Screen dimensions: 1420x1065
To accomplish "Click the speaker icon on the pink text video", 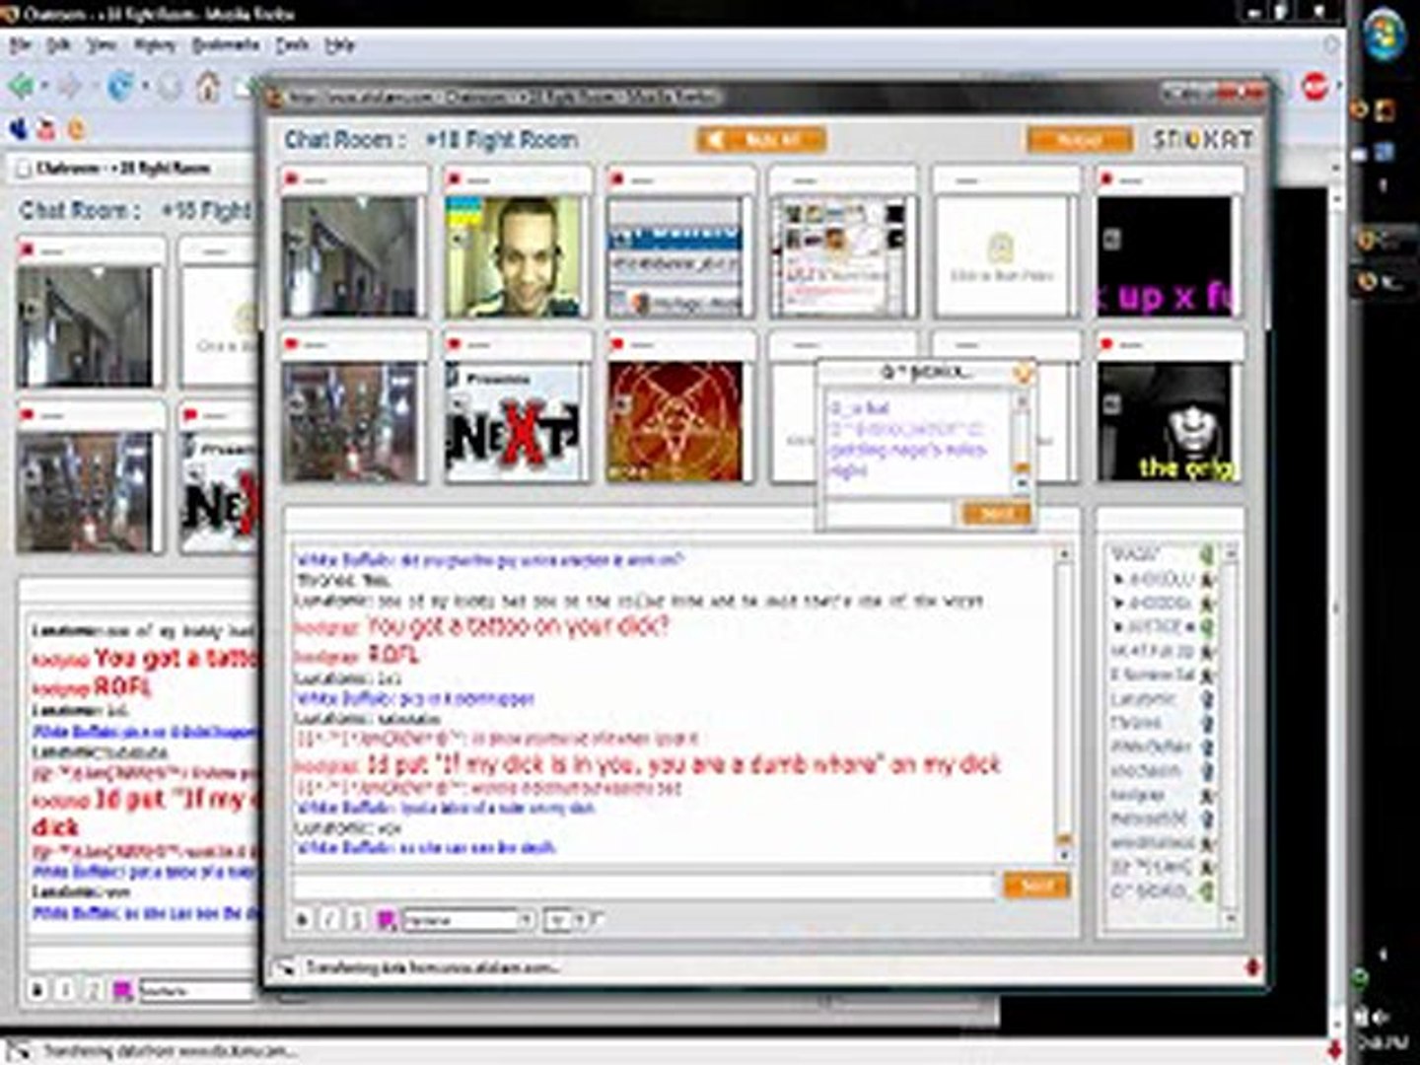I will click(x=1111, y=238).
